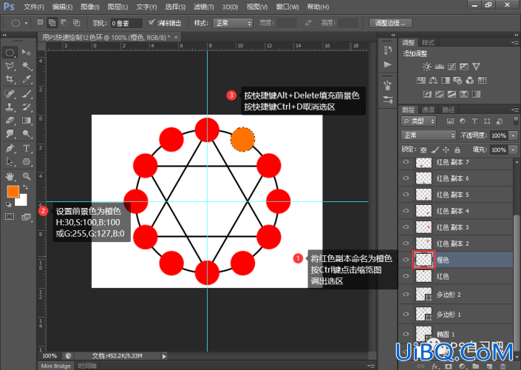Toggle visibility of the 橙色 layer
The width and height of the screenshot is (521, 370).
click(x=406, y=260)
